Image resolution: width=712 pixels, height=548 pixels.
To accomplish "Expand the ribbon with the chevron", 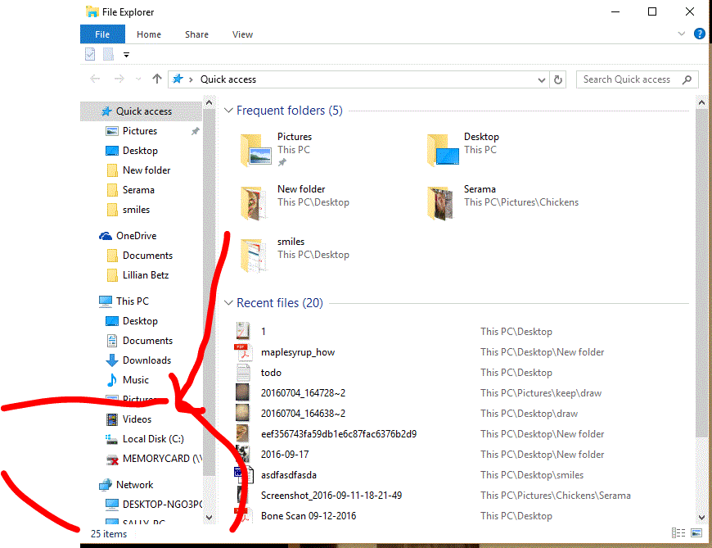I will pyautogui.click(x=681, y=34).
